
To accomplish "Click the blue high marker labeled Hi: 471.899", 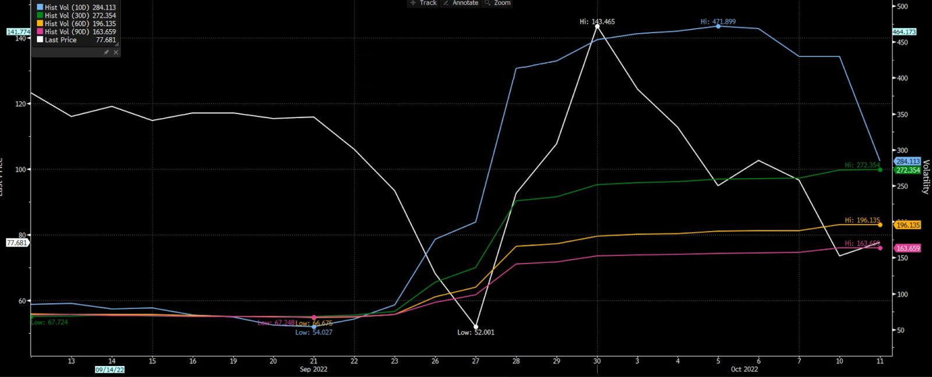I will [718, 26].
